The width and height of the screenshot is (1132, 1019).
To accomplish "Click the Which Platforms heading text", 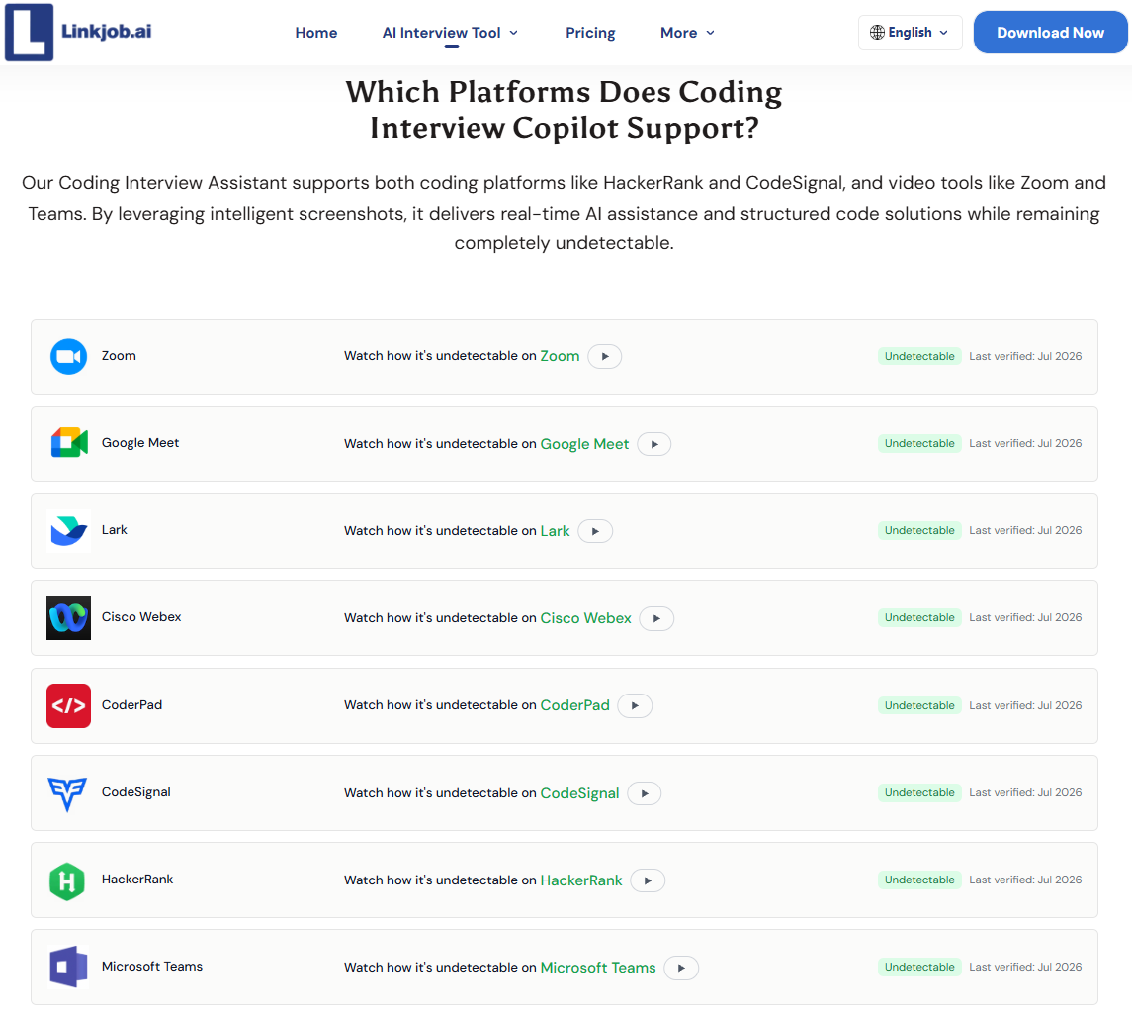I will pyautogui.click(x=564, y=110).
